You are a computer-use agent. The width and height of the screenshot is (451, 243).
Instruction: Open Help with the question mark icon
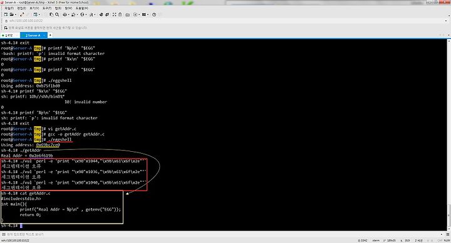154,14
